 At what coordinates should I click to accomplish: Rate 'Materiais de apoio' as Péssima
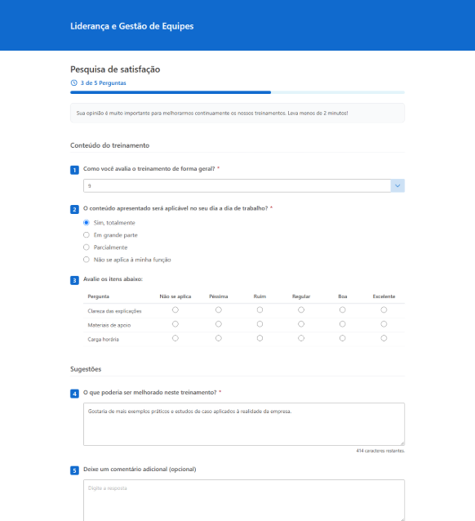click(218, 324)
